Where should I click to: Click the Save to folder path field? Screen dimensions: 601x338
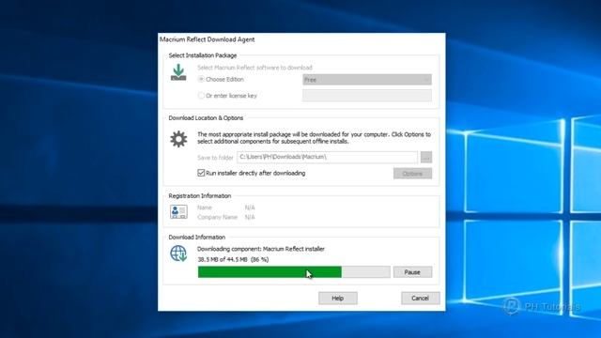click(327, 157)
